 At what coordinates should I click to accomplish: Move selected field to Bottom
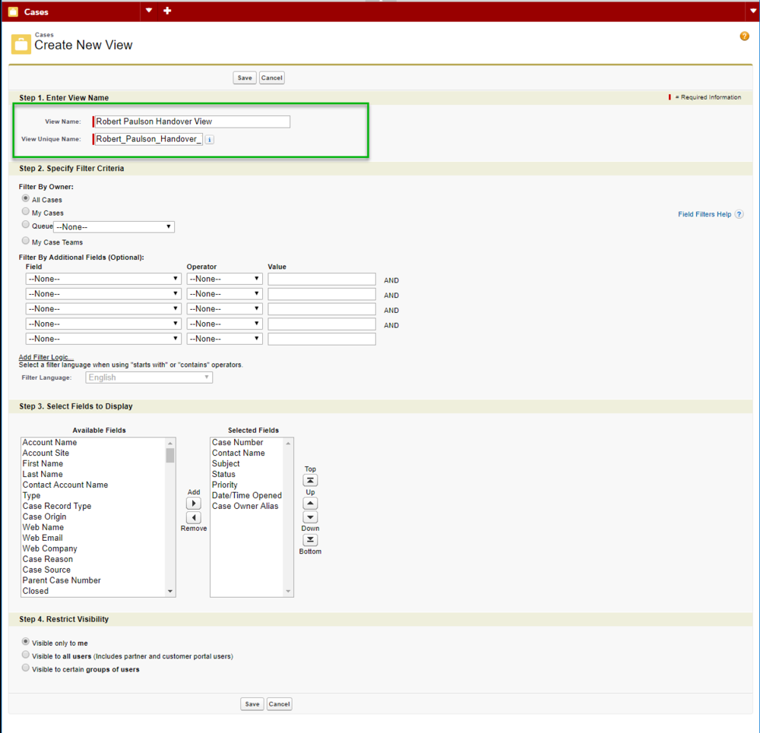[x=310, y=540]
